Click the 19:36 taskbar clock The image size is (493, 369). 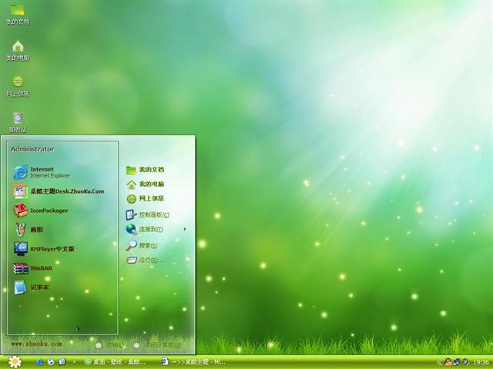click(x=481, y=362)
